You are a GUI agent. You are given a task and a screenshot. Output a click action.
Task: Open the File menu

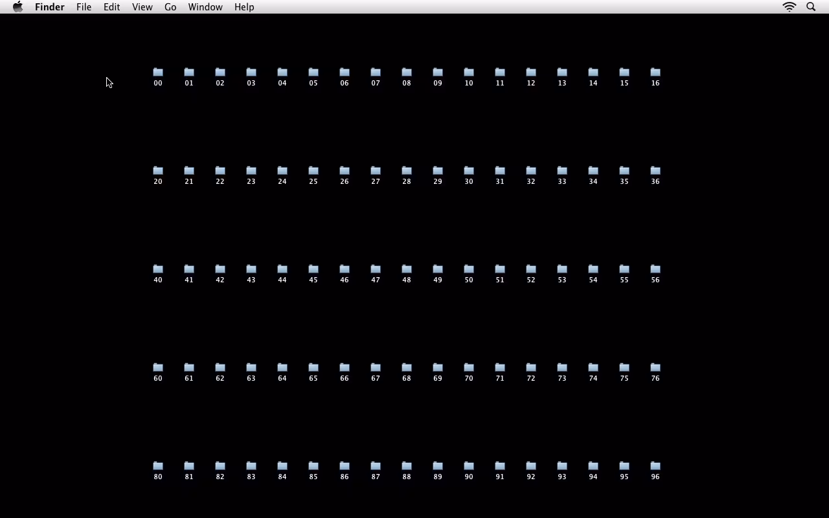tap(84, 7)
